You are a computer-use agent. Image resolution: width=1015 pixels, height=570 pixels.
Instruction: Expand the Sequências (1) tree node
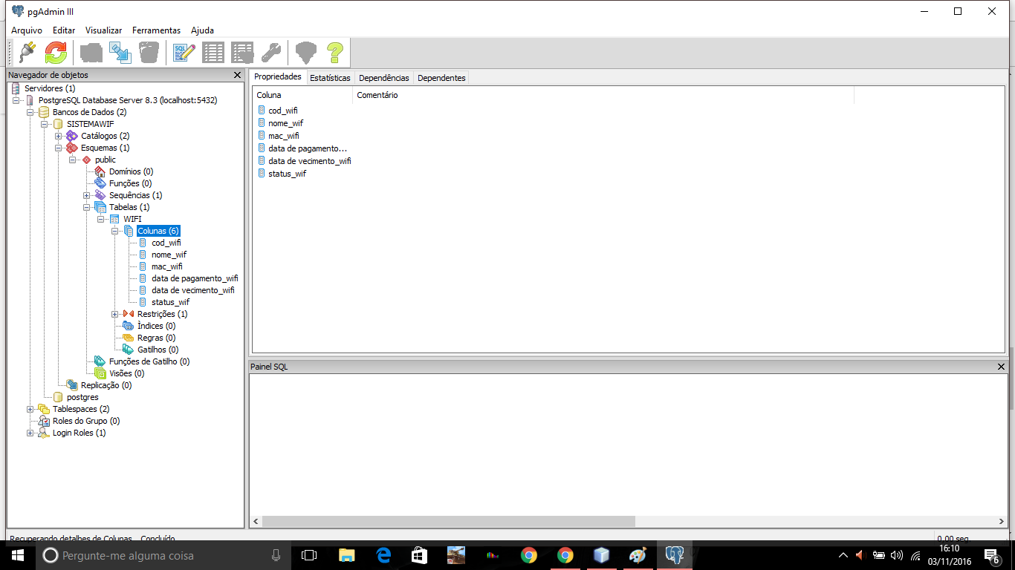(87, 195)
